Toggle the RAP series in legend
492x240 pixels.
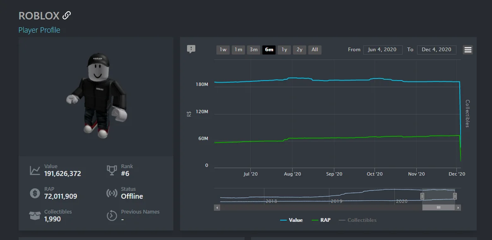(321, 220)
